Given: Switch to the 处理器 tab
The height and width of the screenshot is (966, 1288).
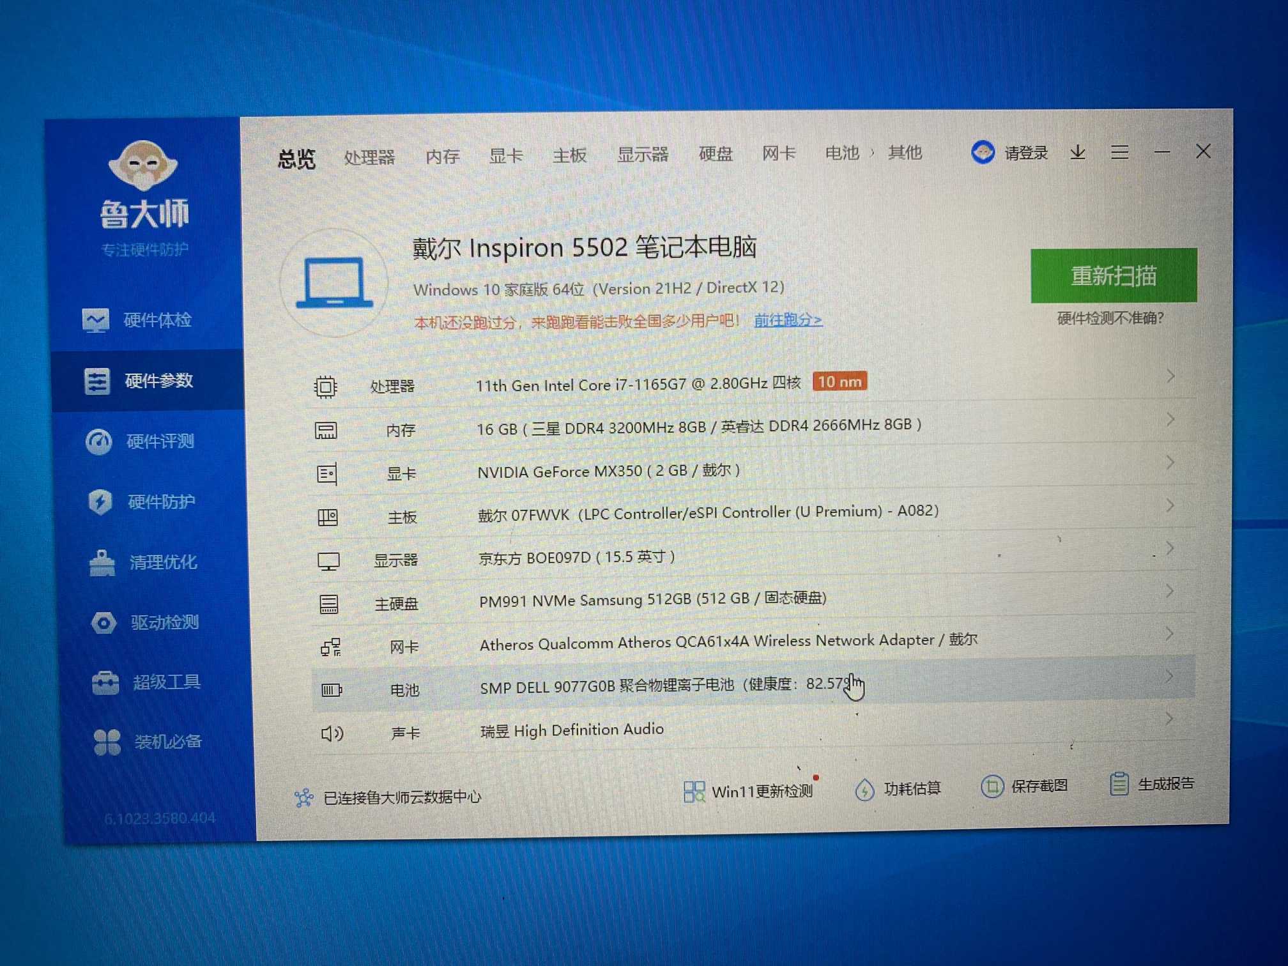Looking at the screenshot, I should 369,157.
